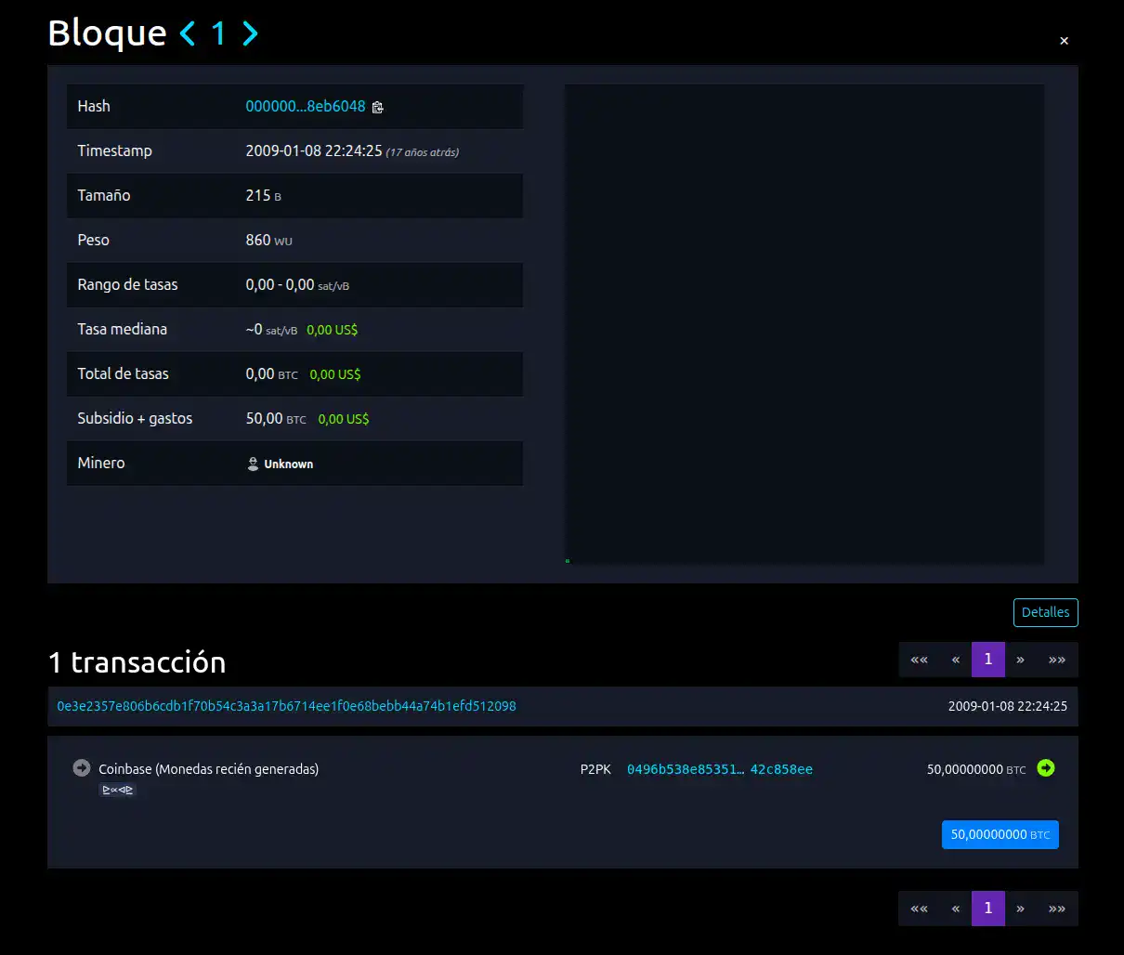Click the P2PK label
Viewport: 1124px width, 955px height.
[x=595, y=769]
